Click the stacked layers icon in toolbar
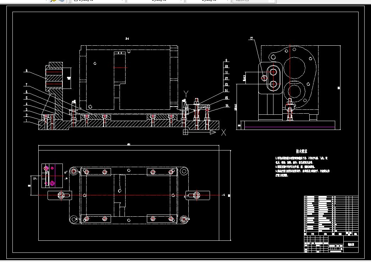Screen dimensions: 371x262 click(x=61, y=1)
